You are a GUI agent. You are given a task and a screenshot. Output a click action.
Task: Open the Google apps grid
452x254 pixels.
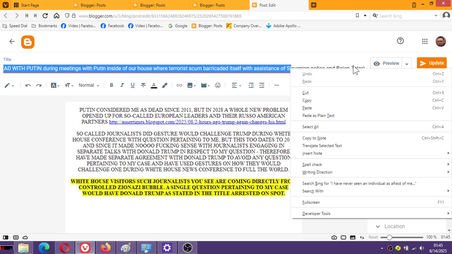pos(425,42)
